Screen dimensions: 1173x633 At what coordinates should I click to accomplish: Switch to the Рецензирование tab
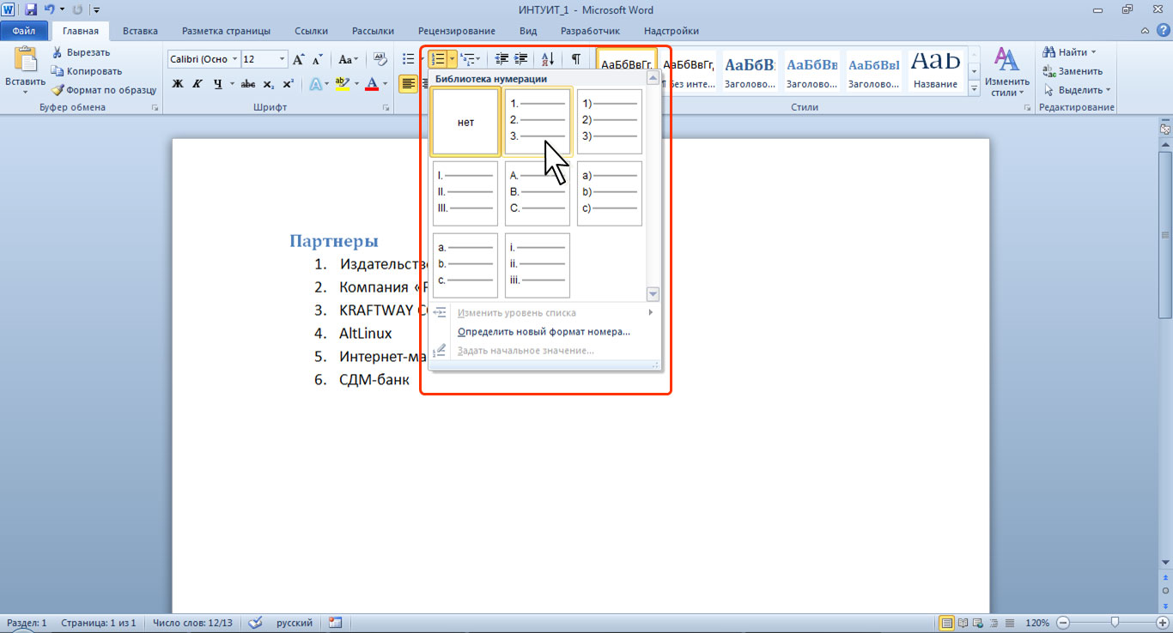pos(456,31)
